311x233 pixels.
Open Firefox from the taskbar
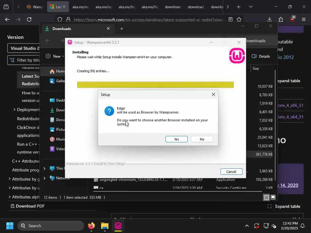coord(91,226)
